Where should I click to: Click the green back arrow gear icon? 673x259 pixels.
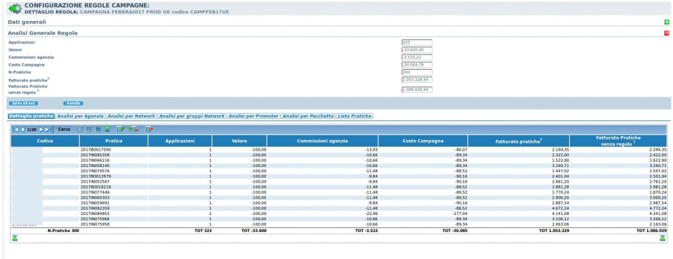pyautogui.click(x=15, y=8)
